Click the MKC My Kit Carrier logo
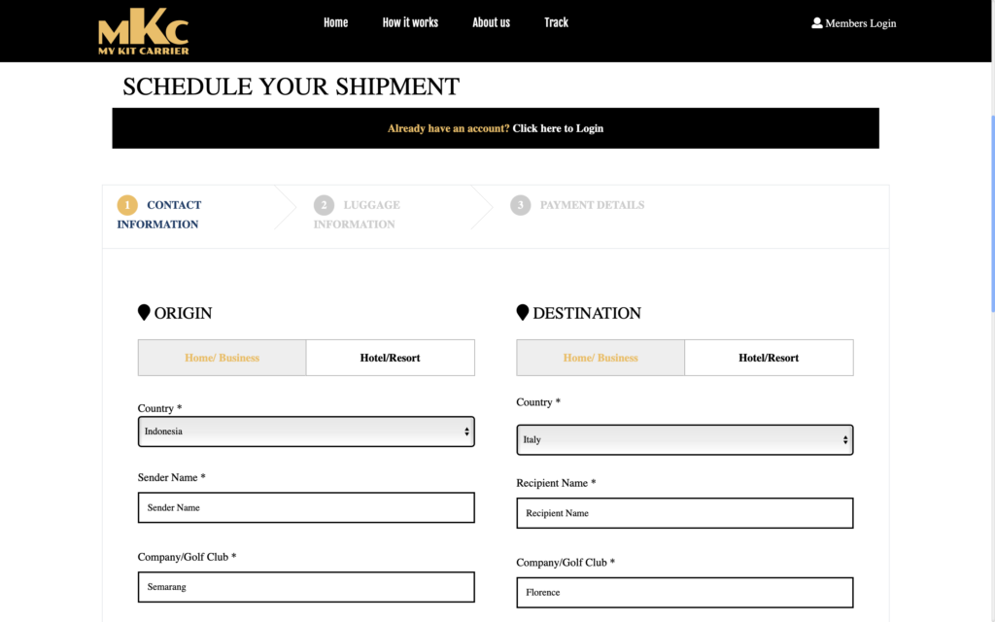Viewport: 995px width, 622px height. click(144, 31)
